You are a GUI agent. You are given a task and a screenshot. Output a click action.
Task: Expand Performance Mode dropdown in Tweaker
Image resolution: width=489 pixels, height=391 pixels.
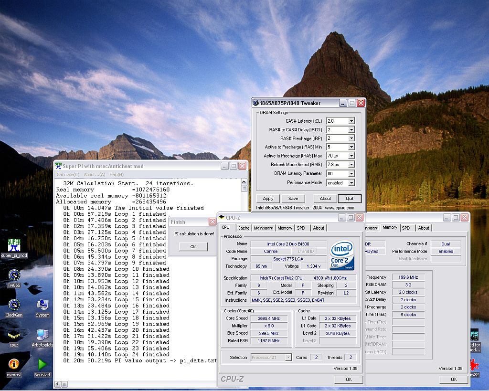pyautogui.click(x=351, y=183)
